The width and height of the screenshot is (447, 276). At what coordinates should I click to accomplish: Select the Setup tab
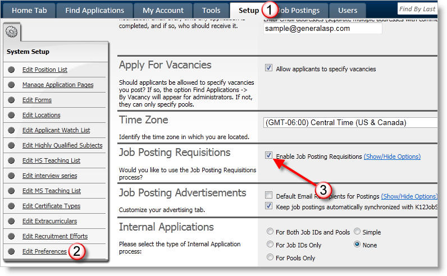pyautogui.click(x=248, y=11)
